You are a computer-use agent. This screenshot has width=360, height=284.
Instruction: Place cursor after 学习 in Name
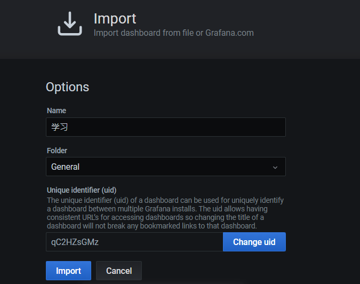click(68, 127)
